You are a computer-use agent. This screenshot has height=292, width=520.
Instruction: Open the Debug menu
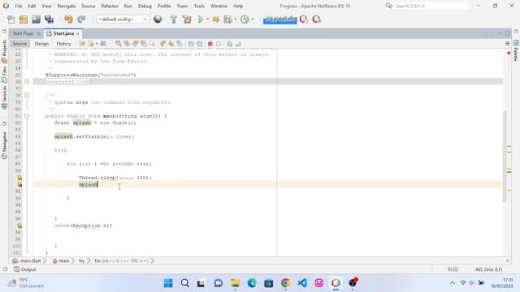point(145,6)
